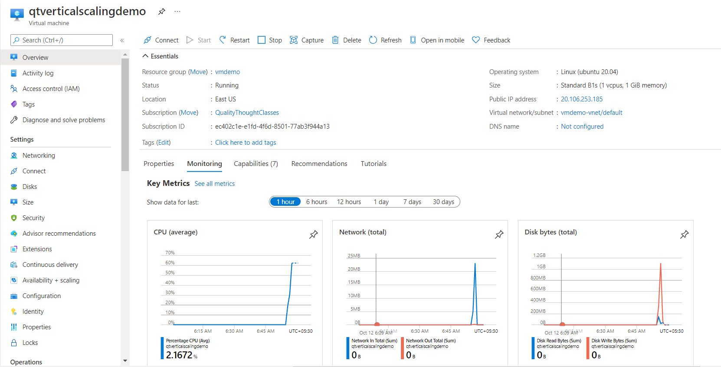Delete the virtual machine
The image size is (721, 367).
(347, 40)
